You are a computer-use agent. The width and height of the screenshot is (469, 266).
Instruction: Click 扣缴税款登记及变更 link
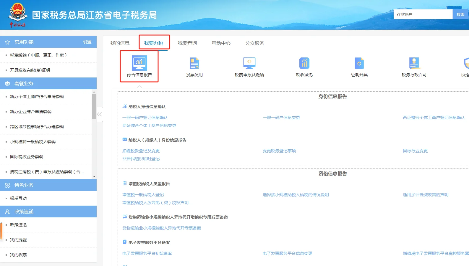pos(141,151)
